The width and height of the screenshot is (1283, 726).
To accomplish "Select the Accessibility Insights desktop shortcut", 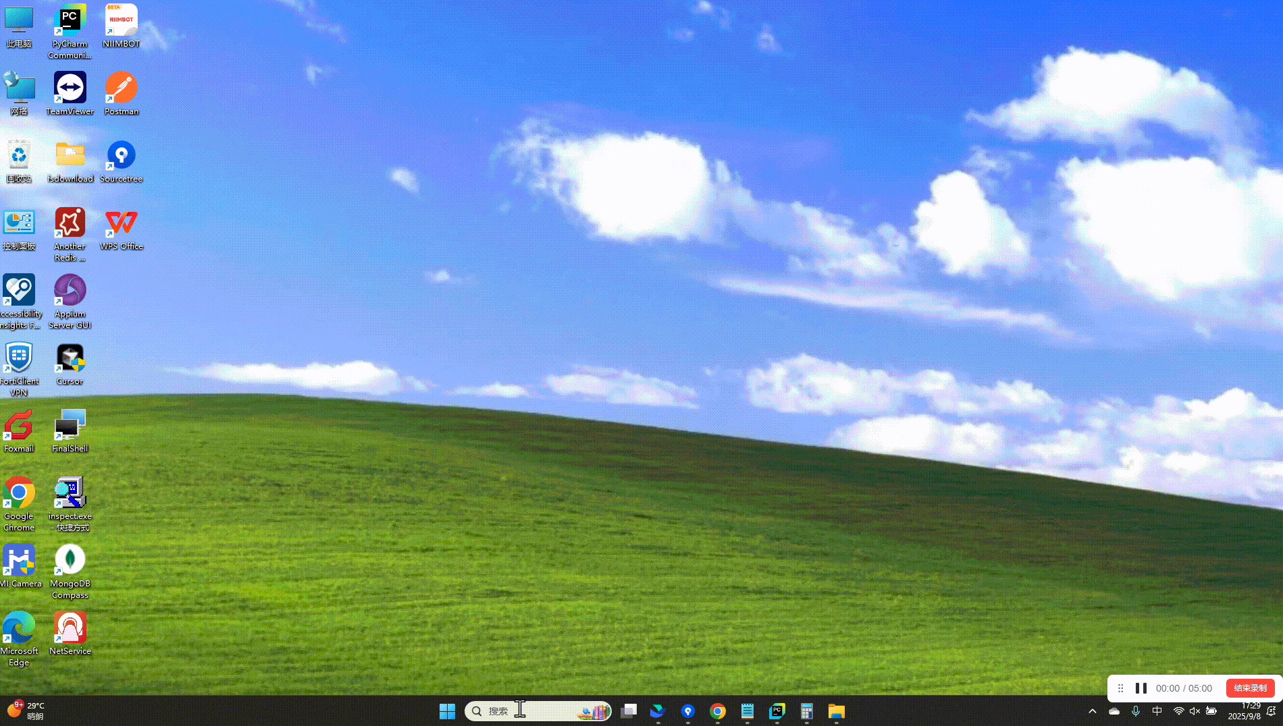I will tap(20, 302).
